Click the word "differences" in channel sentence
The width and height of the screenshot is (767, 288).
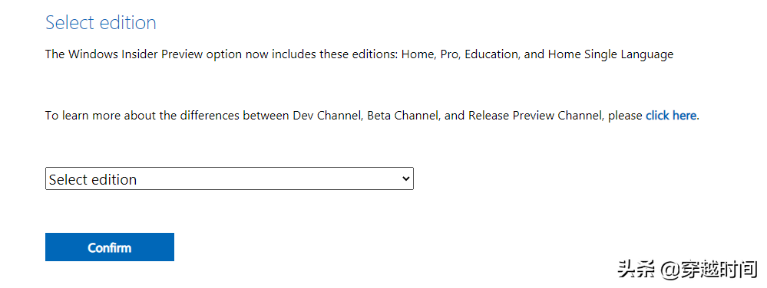tap(210, 116)
